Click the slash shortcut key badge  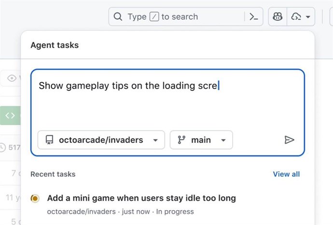154,17
